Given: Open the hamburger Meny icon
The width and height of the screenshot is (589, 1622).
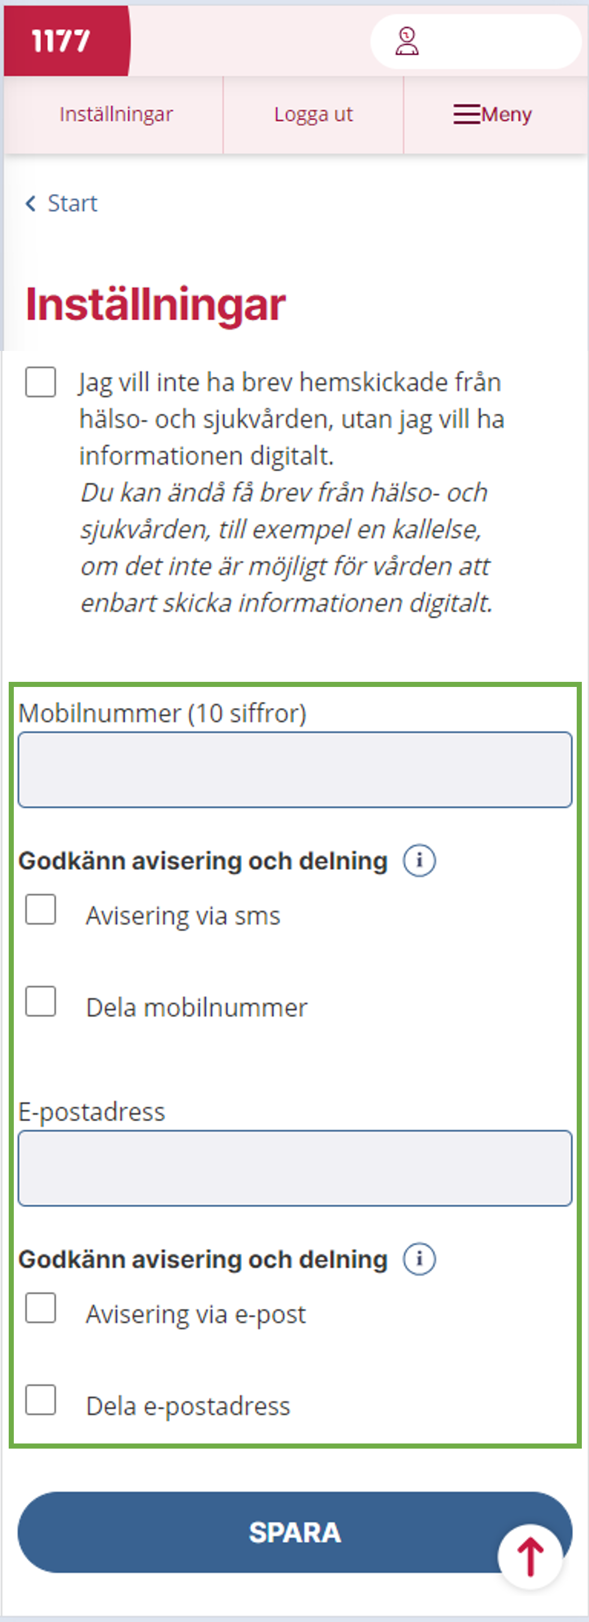Looking at the screenshot, I should click(466, 114).
